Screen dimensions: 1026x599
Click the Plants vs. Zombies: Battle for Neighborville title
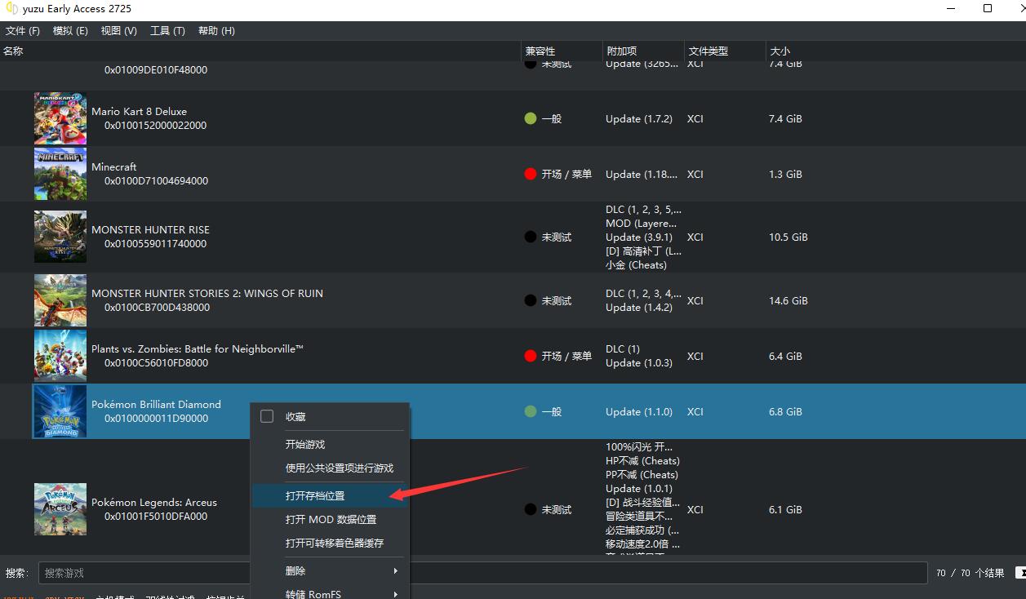(198, 349)
